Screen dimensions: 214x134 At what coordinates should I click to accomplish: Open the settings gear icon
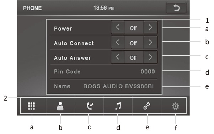[176, 106]
